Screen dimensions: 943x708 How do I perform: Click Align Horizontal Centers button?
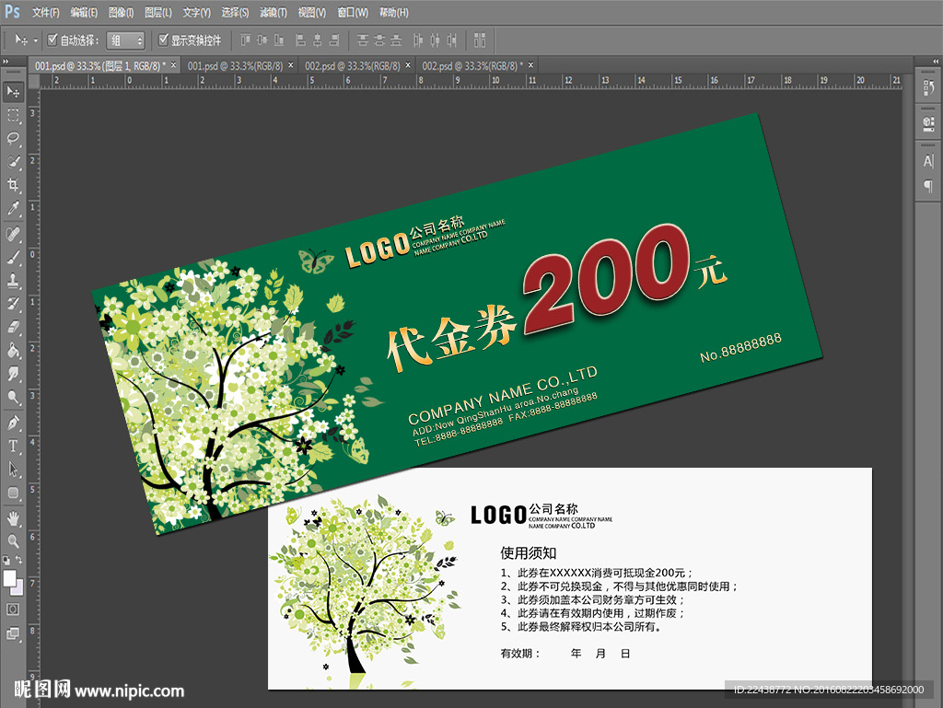coord(318,41)
